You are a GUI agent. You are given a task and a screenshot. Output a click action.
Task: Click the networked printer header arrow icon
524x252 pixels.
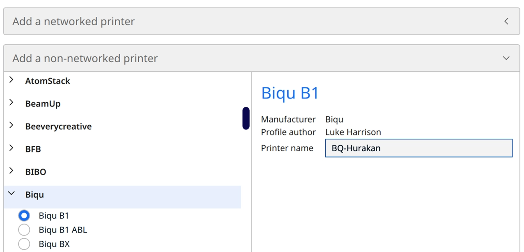[x=506, y=21]
